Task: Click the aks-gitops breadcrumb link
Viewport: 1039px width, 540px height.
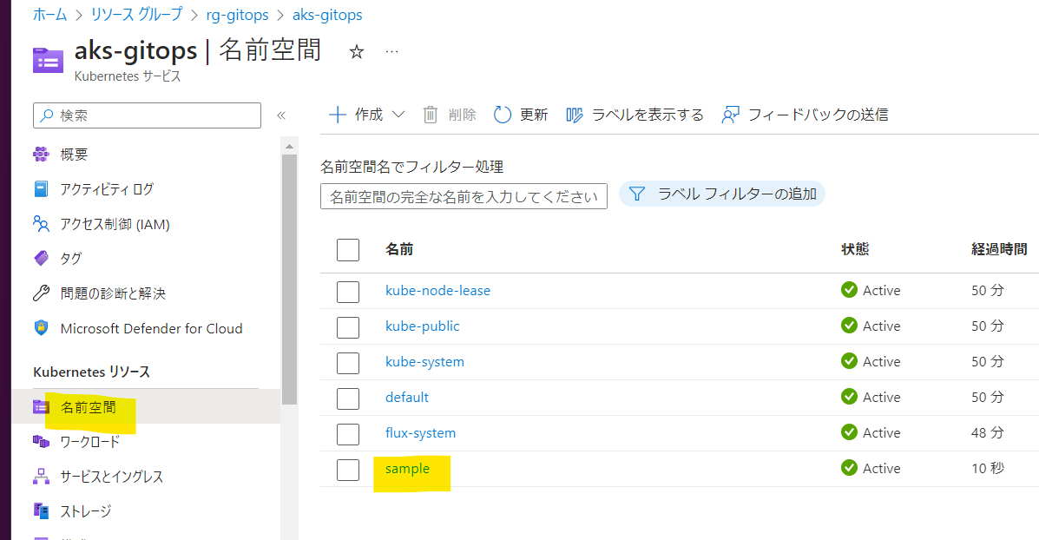Action: pyautogui.click(x=327, y=15)
